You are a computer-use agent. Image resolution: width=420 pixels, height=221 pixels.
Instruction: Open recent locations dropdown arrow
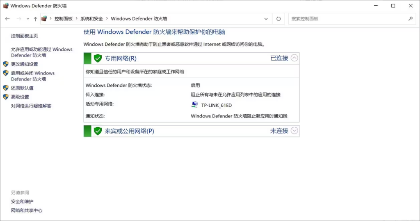[x=28, y=19]
